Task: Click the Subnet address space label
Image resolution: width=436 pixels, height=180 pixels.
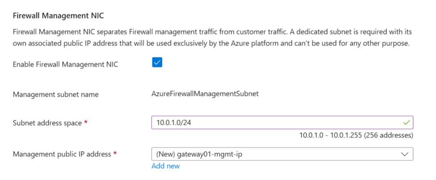Action: coord(48,123)
